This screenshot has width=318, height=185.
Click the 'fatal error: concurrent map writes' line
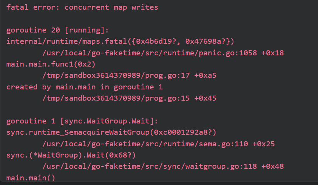(82, 7)
